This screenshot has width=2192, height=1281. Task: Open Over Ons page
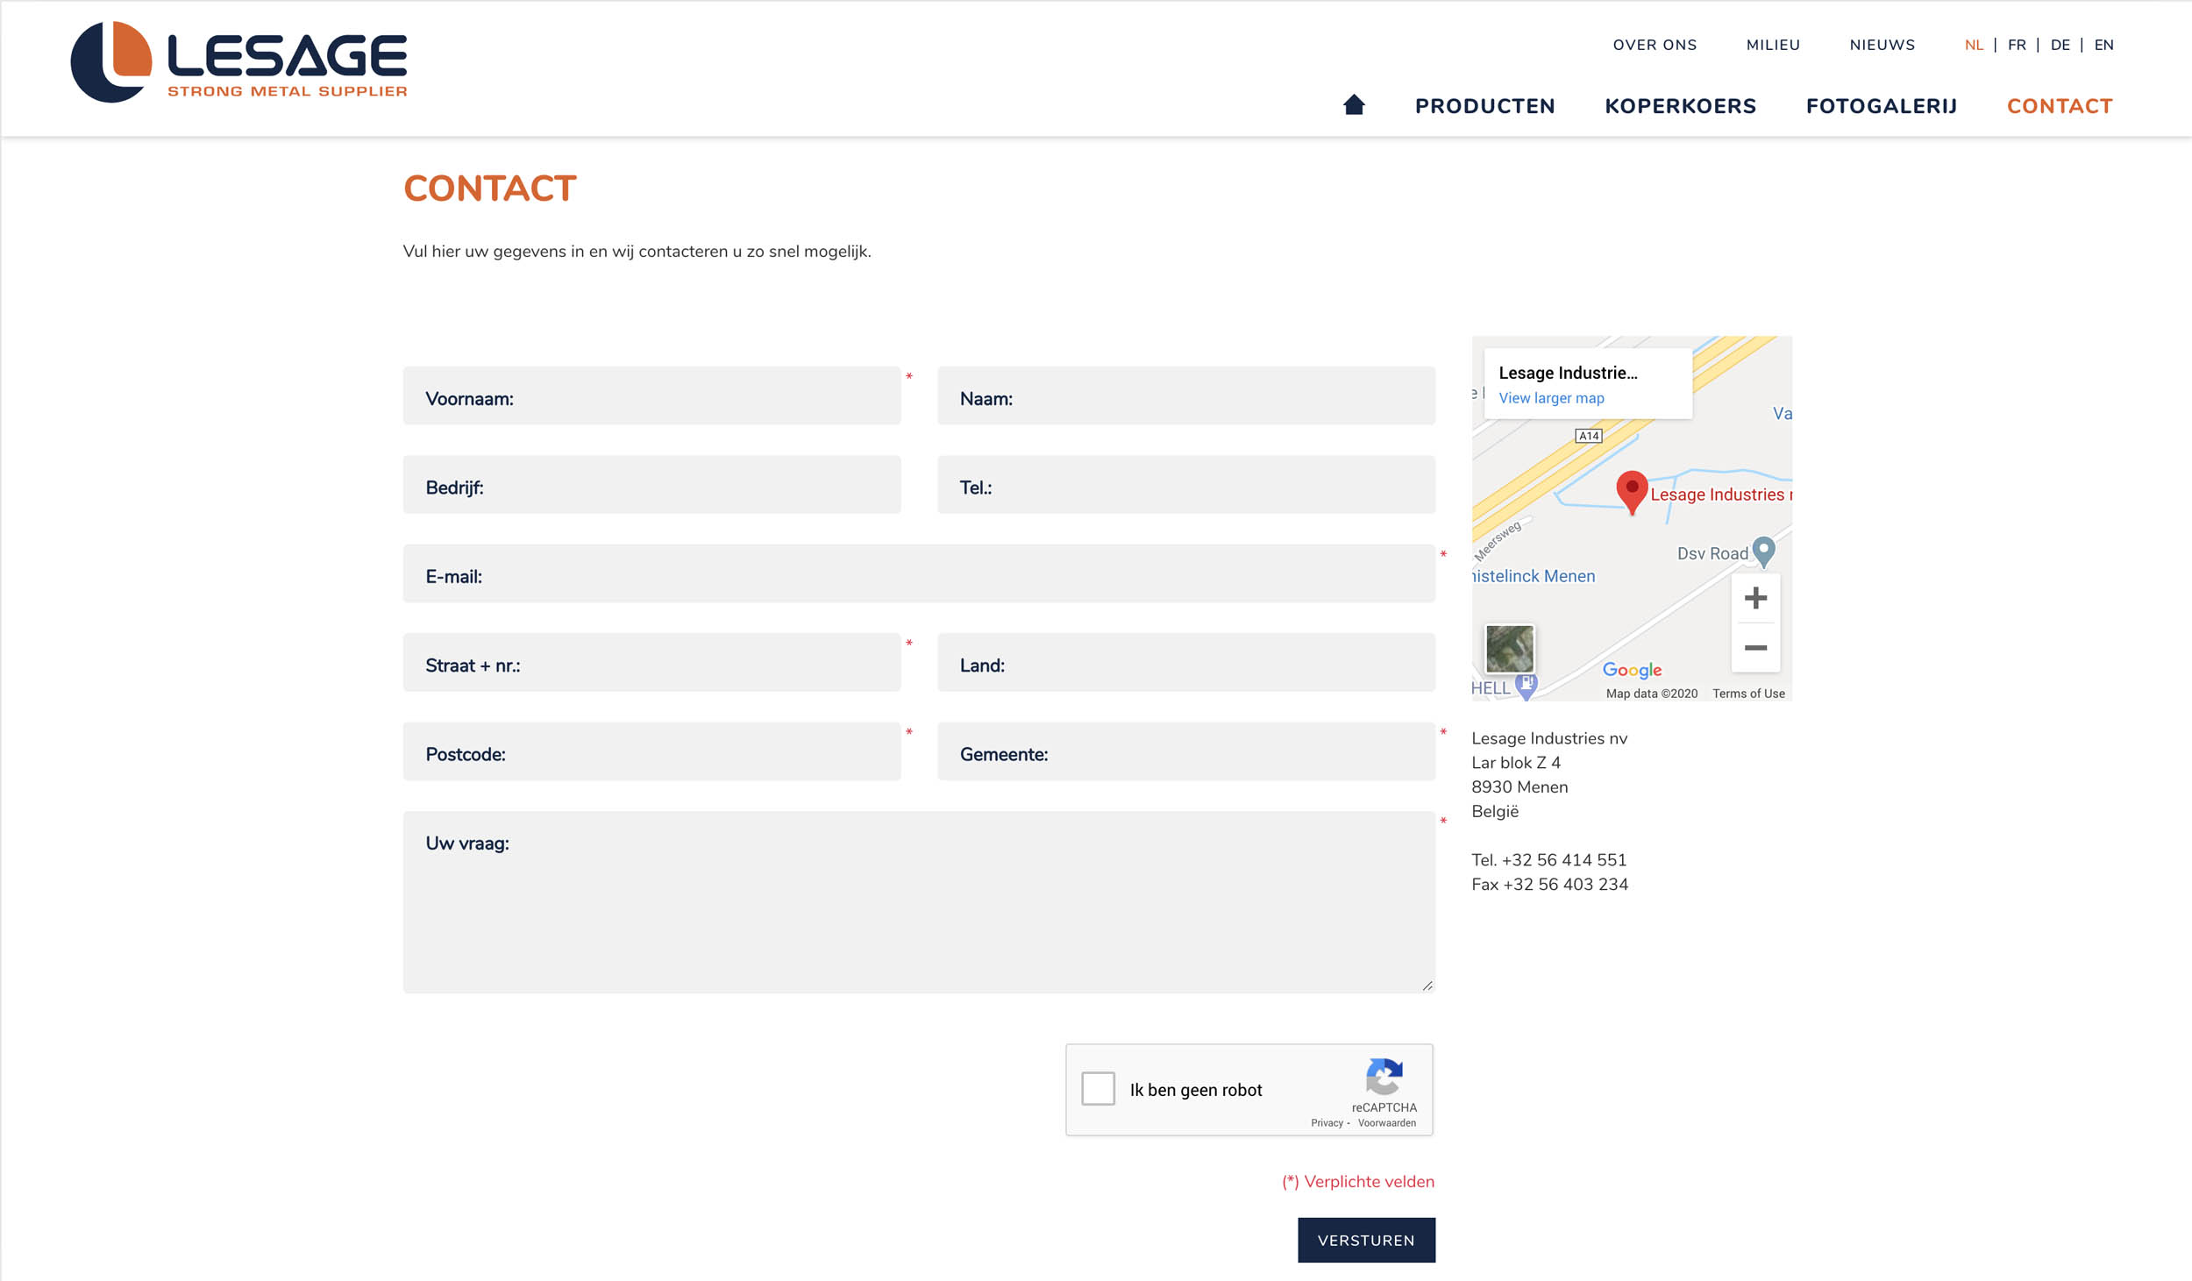[x=1654, y=45]
